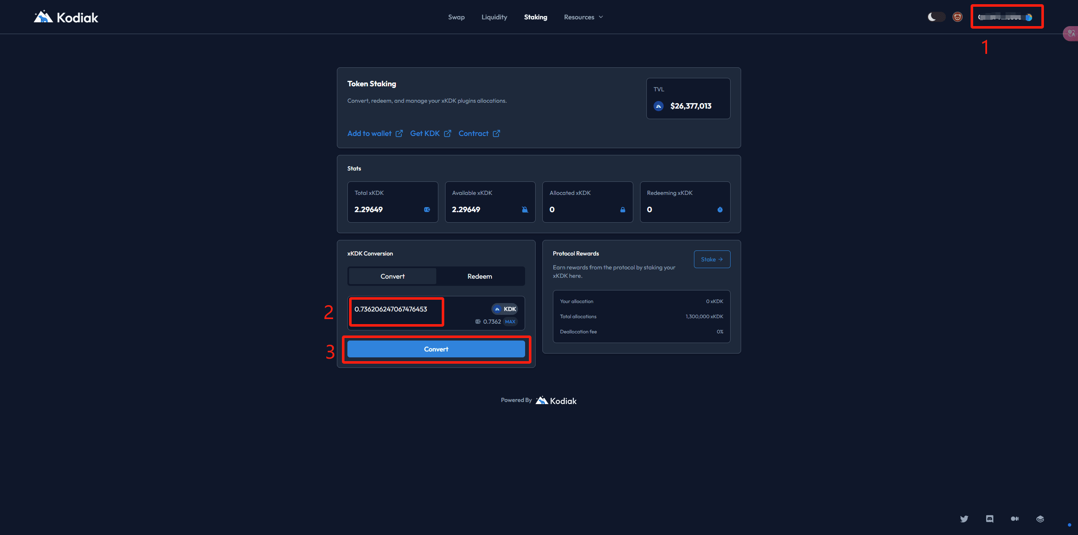Open the Twitter social link icon
1078x535 pixels.
964,519
